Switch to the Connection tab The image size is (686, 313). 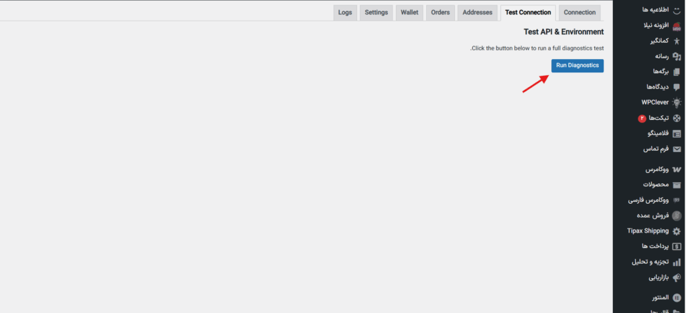tap(579, 13)
